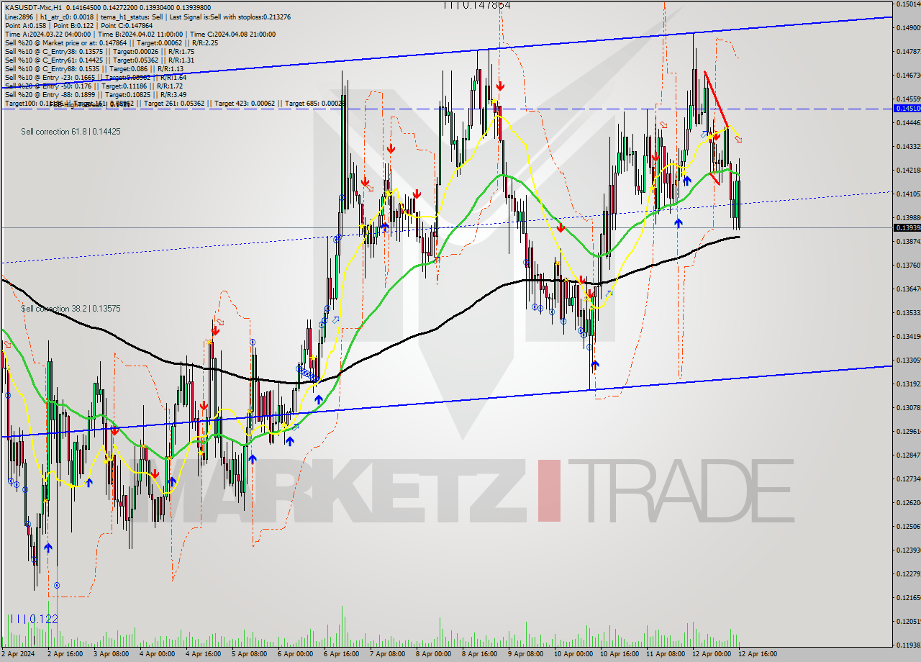921x662 pixels.
Task: Click the 'Sell %10 @ Entry -23: 0.1665' line
Action: click(x=96, y=77)
